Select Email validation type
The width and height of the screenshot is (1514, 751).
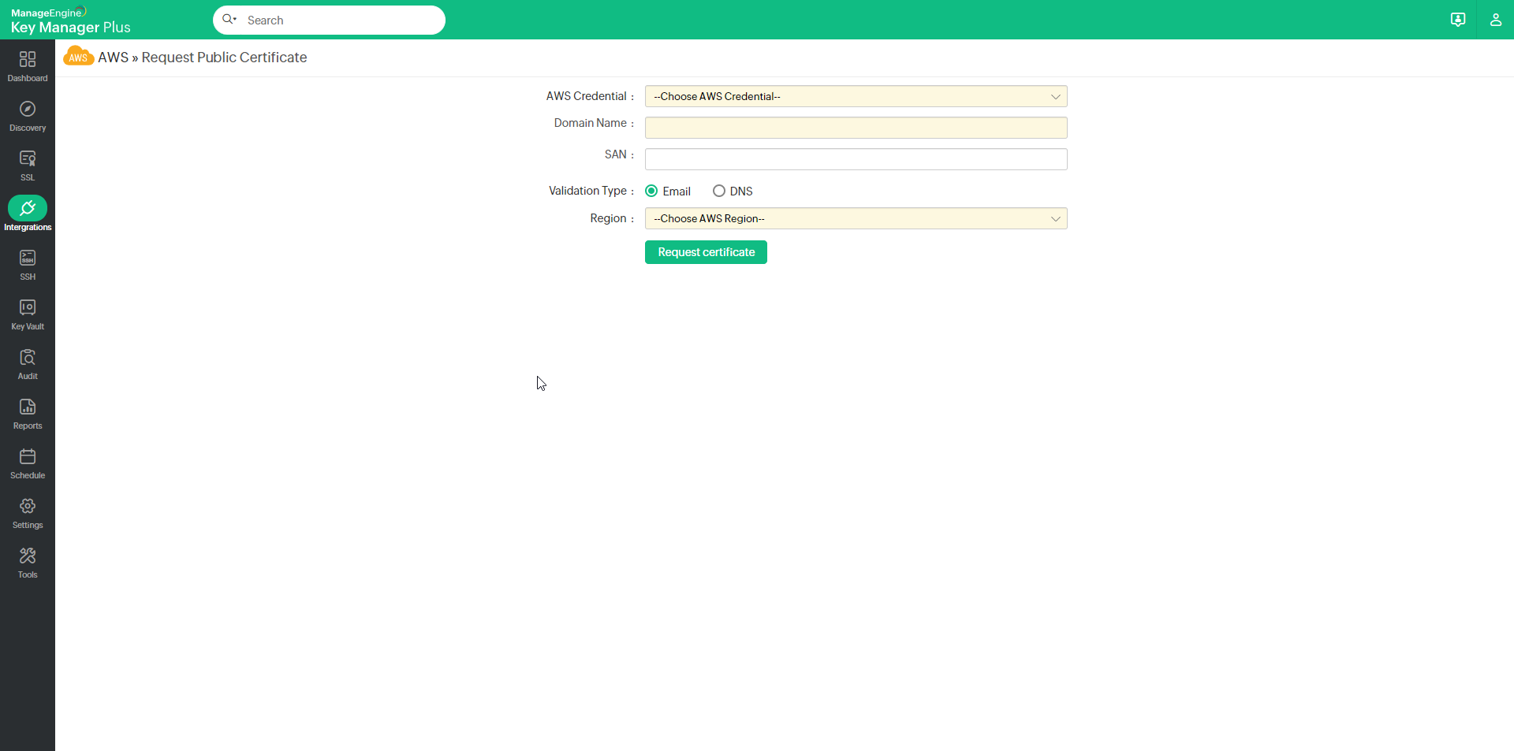point(651,191)
